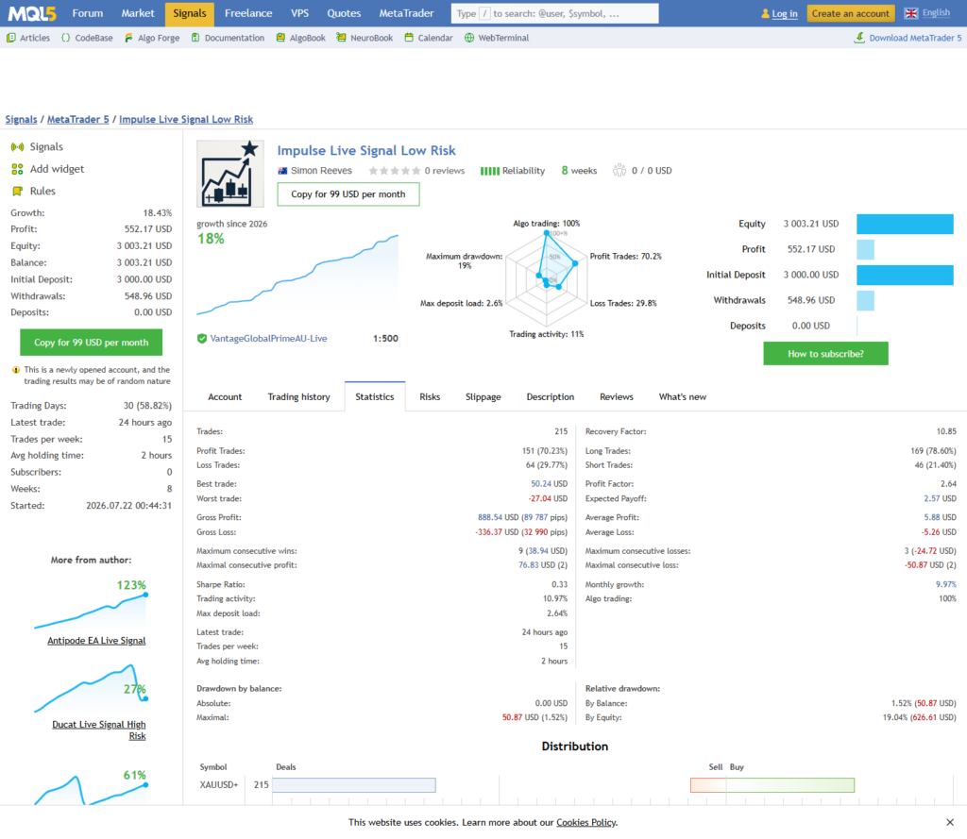Click the search input field
The width and height of the screenshot is (967, 839).
[554, 13]
